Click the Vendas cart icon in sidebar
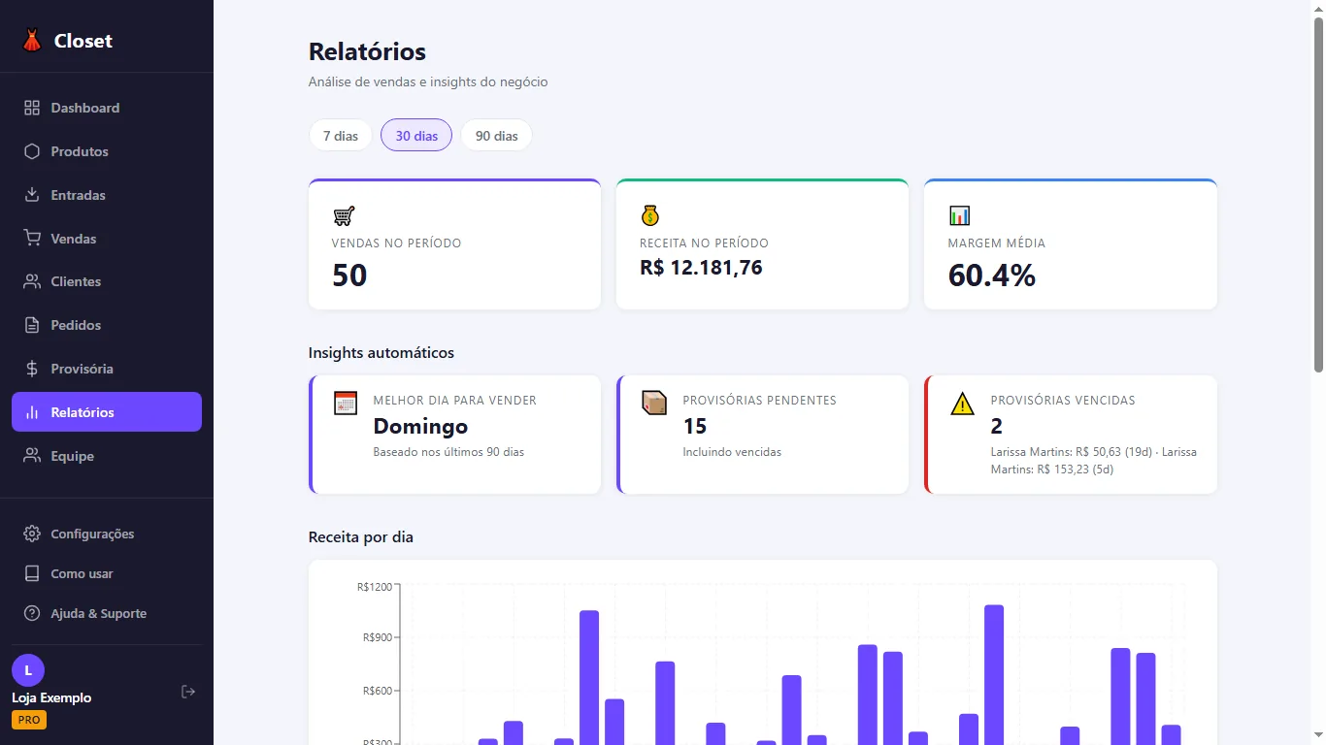This screenshot has width=1326, height=745. [x=32, y=239]
